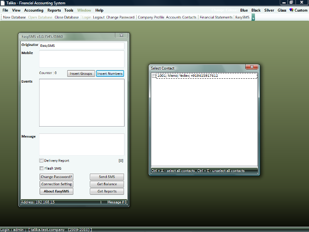Check the contact 1001 Manoj Yadav

(154, 76)
